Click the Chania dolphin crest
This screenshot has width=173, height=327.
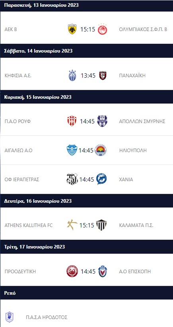pos(101,179)
